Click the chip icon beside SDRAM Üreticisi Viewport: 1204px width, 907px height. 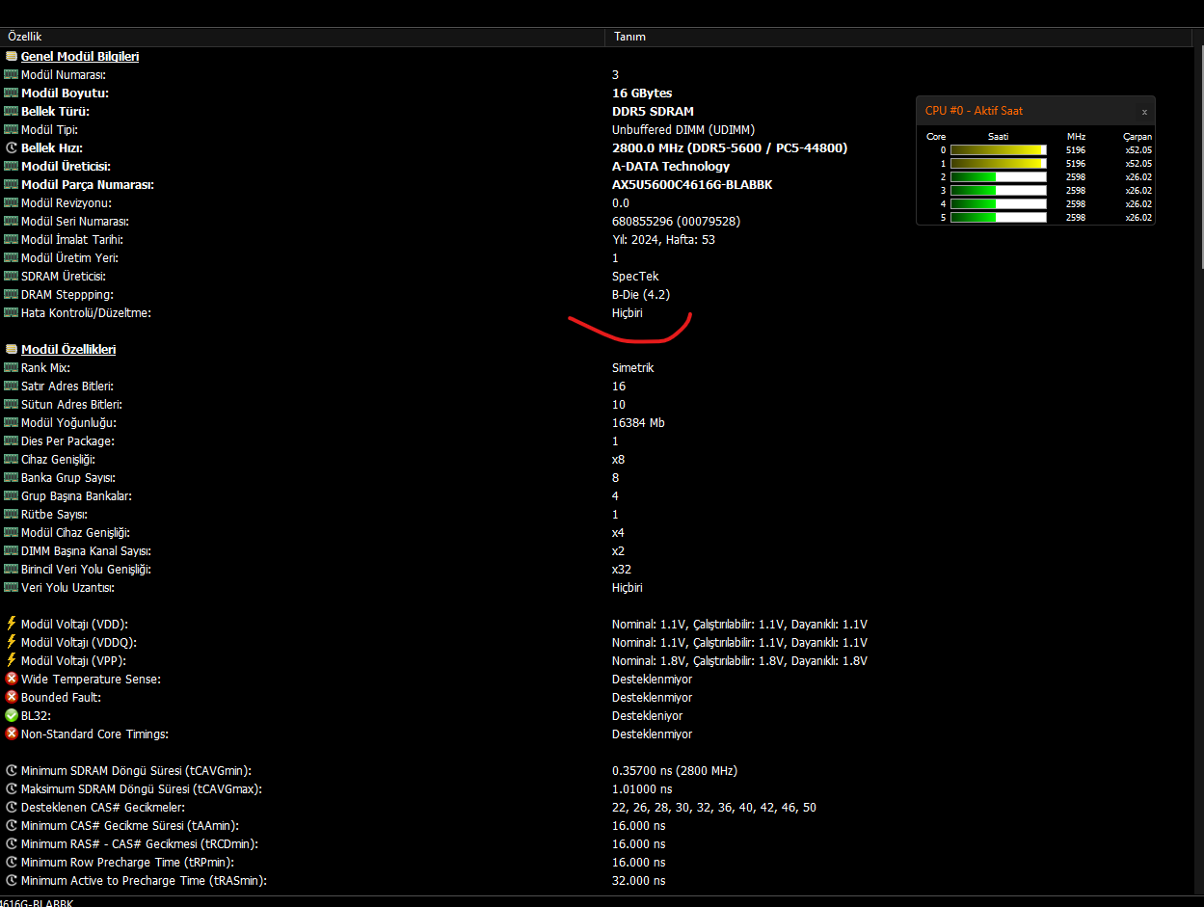pos(12,276)
